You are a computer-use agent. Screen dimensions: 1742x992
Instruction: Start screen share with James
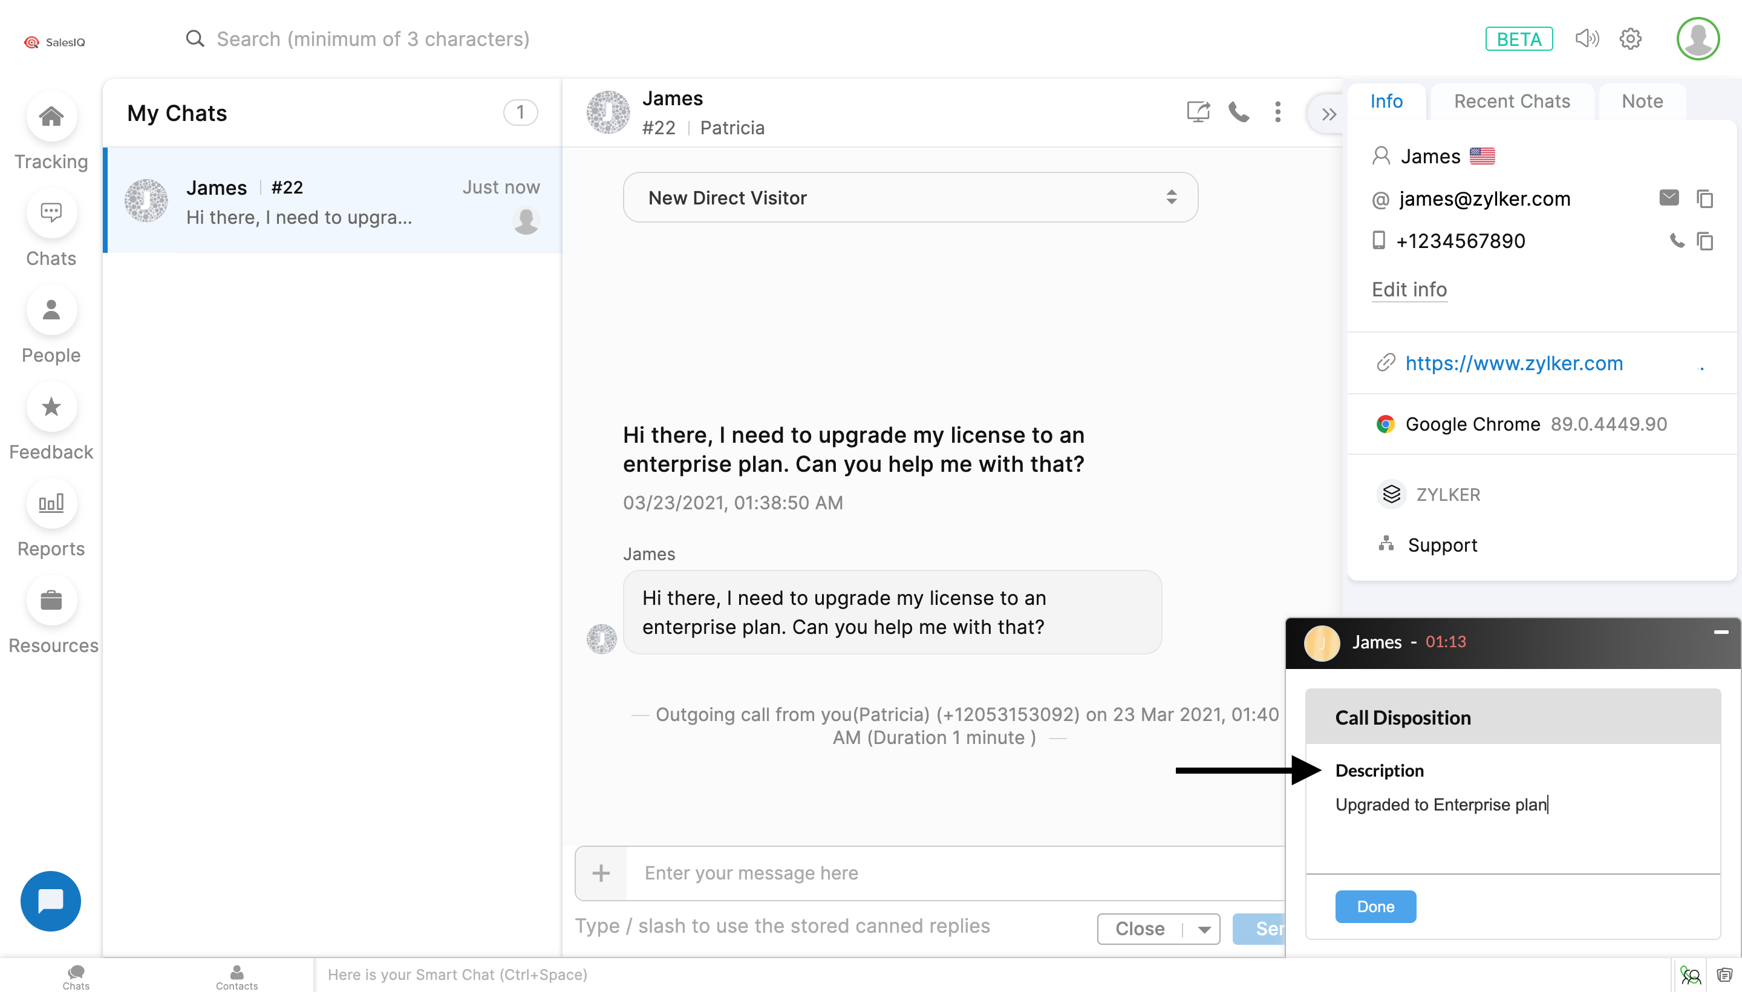pos(1198,112)
